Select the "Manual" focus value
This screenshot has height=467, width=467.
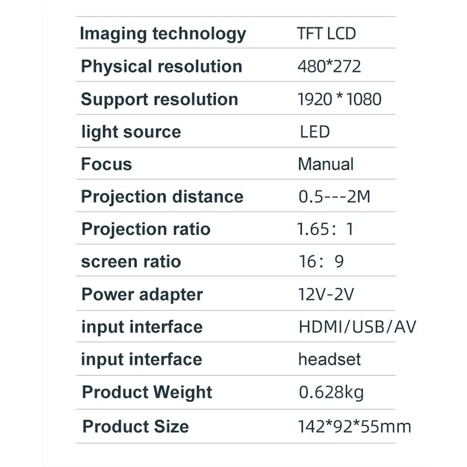coord(326,164)
